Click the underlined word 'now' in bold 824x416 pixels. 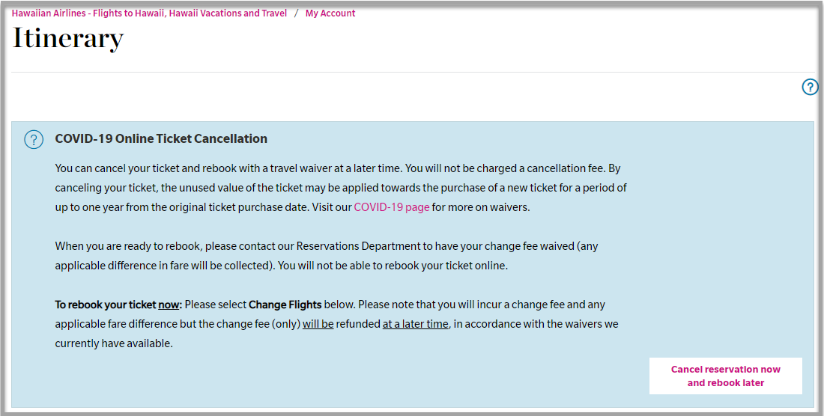click(x=169, y=305)
